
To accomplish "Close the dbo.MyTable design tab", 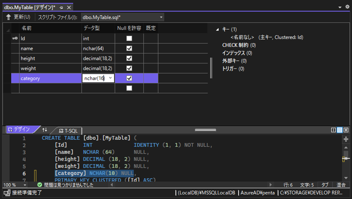I will [x=69, y=7].
